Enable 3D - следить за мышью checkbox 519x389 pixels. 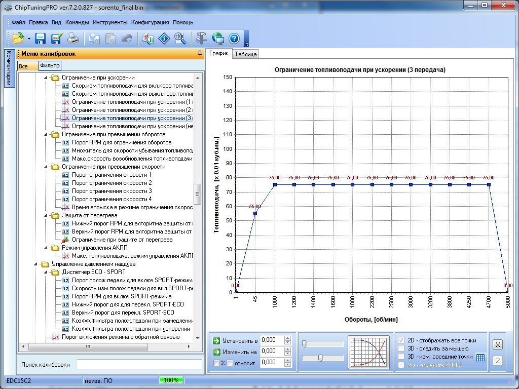[402, 348]
